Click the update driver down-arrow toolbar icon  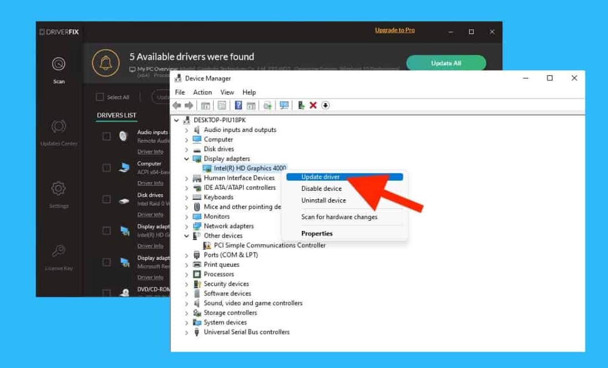click(x=325, y=105)
